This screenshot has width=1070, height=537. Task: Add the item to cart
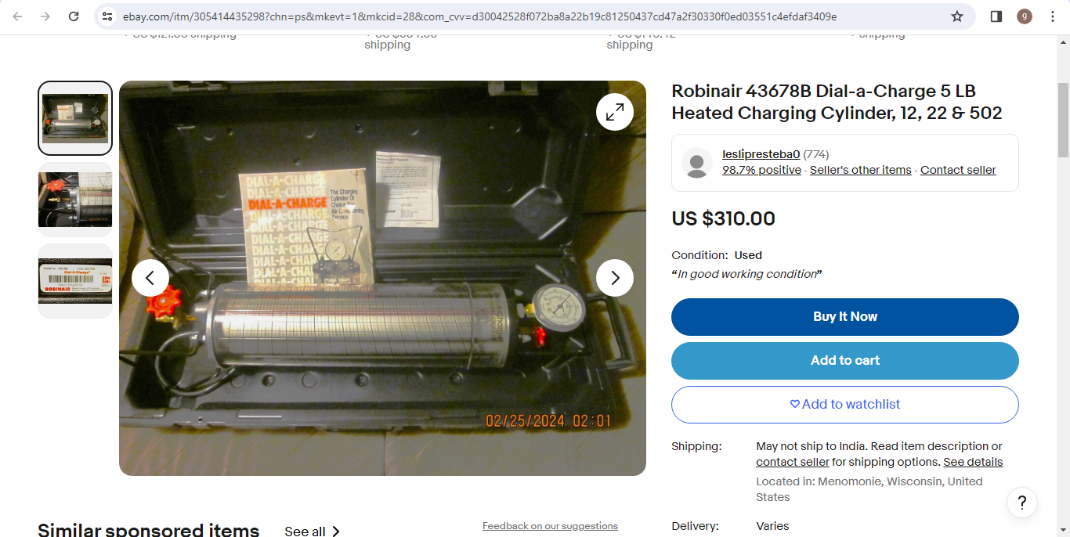[x=845, y=361]
